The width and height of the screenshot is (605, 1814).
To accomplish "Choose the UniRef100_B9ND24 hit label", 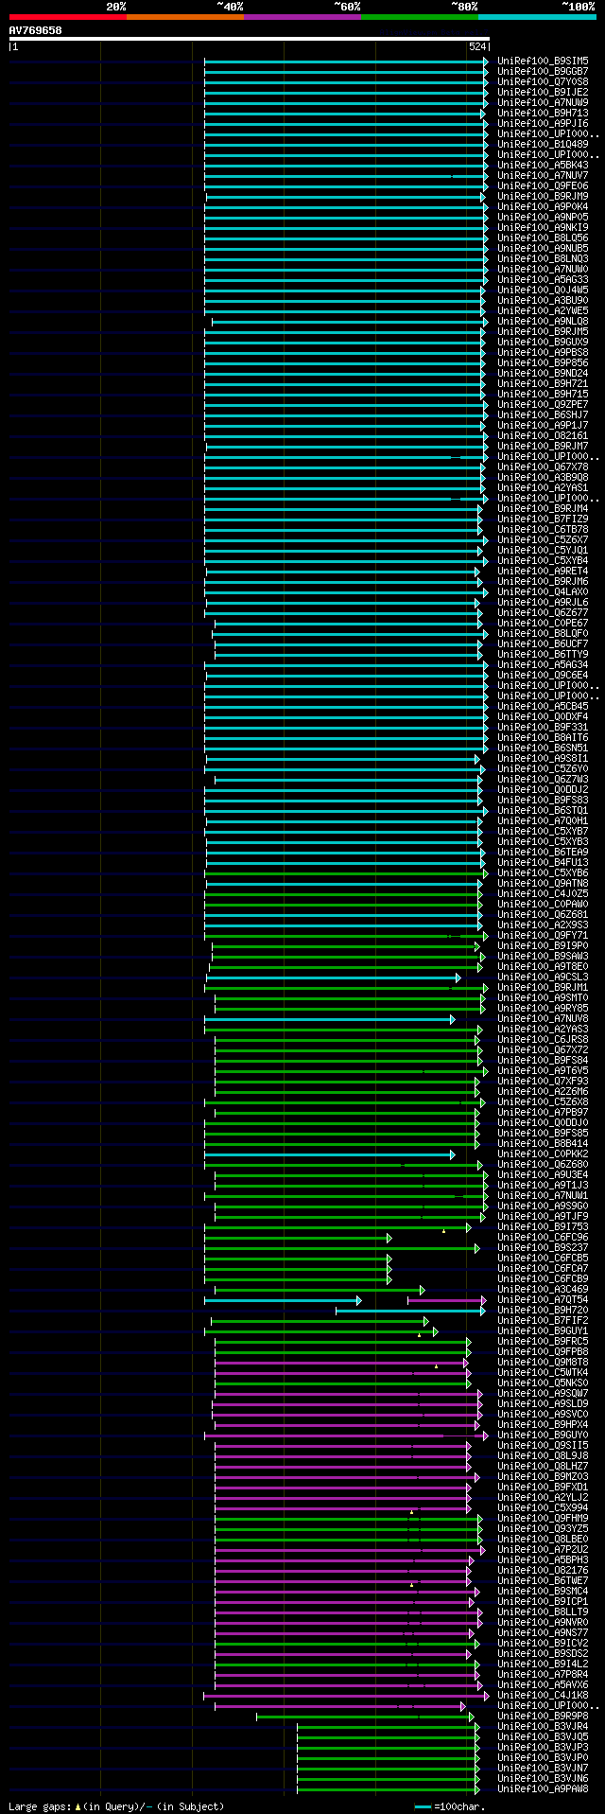I will pos(543,373).
